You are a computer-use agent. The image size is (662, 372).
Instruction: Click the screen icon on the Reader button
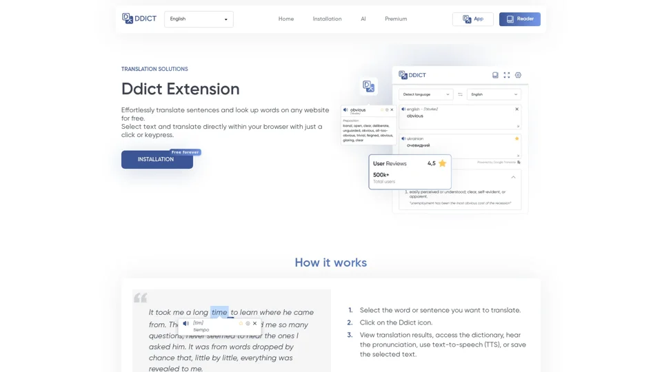(510, 19)
